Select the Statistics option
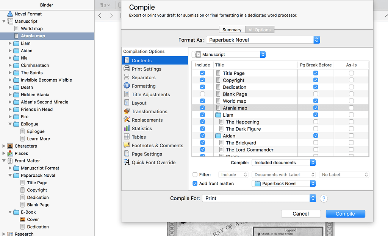 click(142, 128)
